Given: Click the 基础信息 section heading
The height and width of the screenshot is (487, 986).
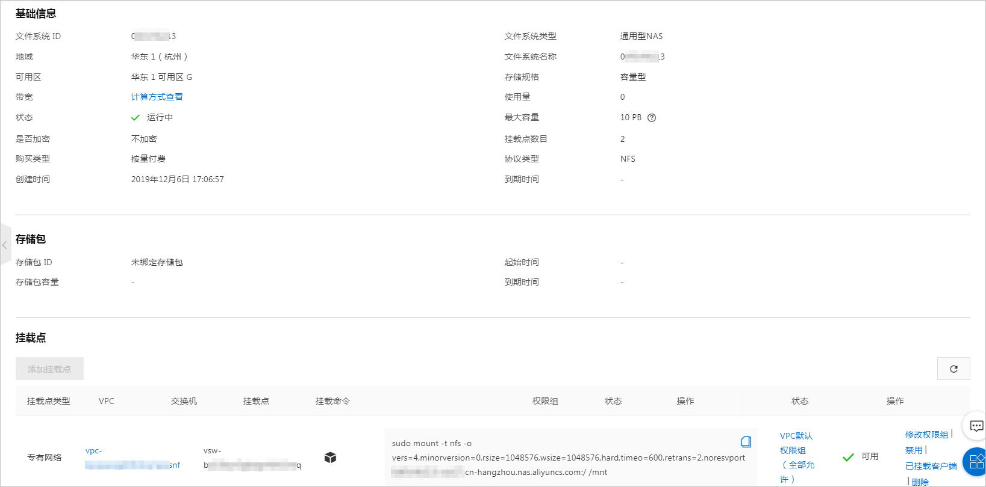Looking at the screenshot, I should pyautogui.click(x=36, y=13).
